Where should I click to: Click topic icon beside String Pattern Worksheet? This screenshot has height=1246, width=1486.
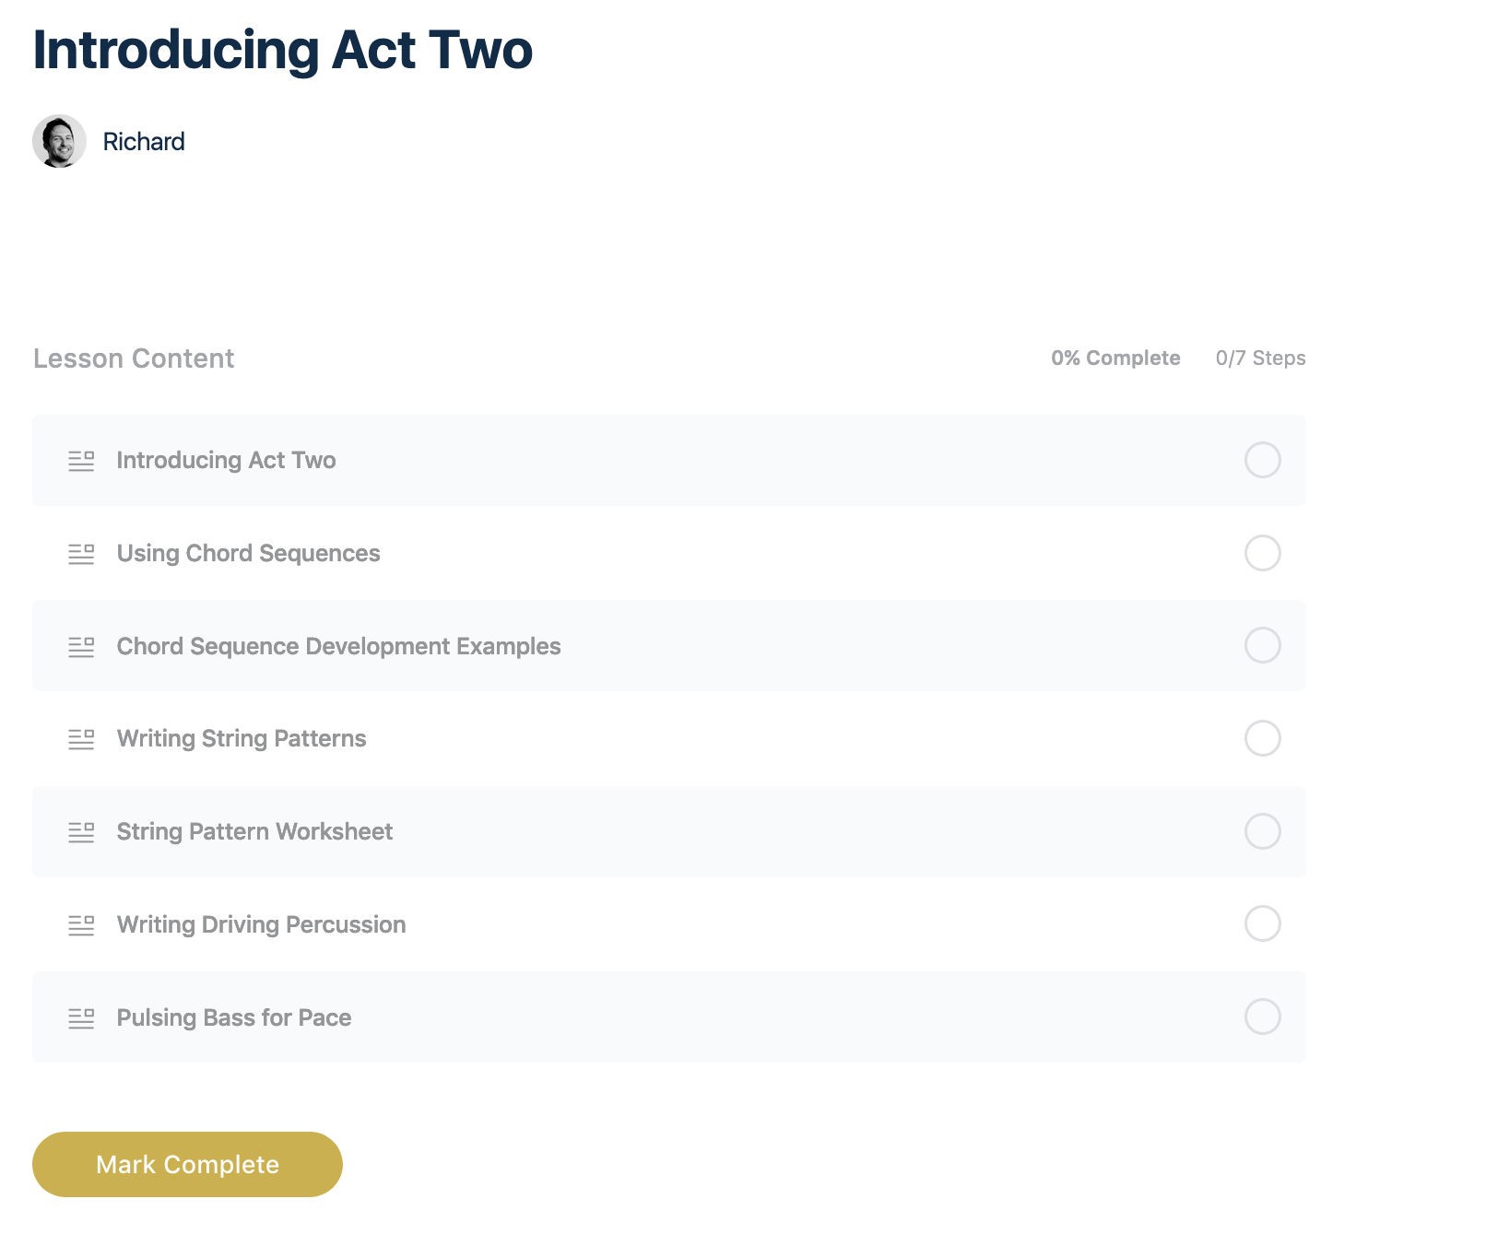pos(81,832)
